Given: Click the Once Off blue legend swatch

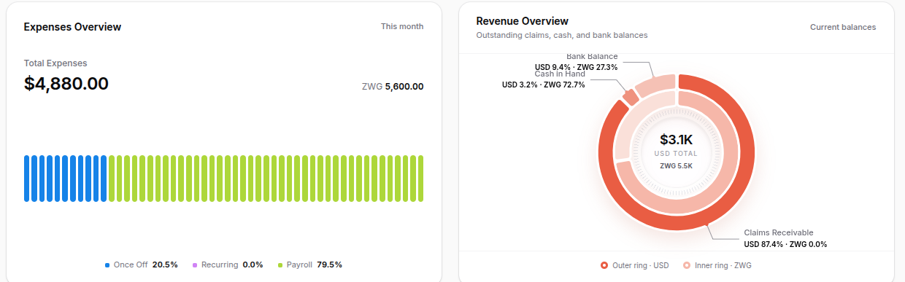Looking at the screenshot, I should [107, 265].
